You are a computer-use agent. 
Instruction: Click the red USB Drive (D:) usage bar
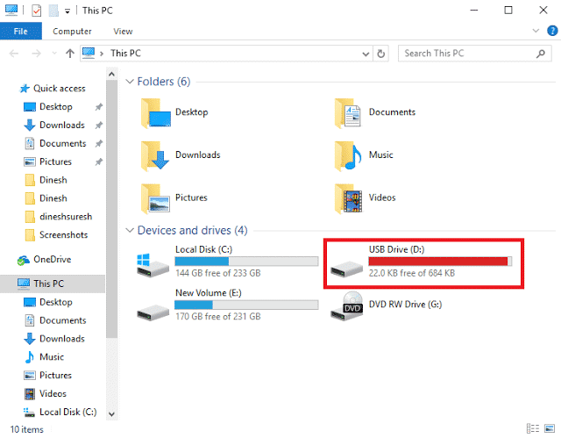(x=440, y=262)
